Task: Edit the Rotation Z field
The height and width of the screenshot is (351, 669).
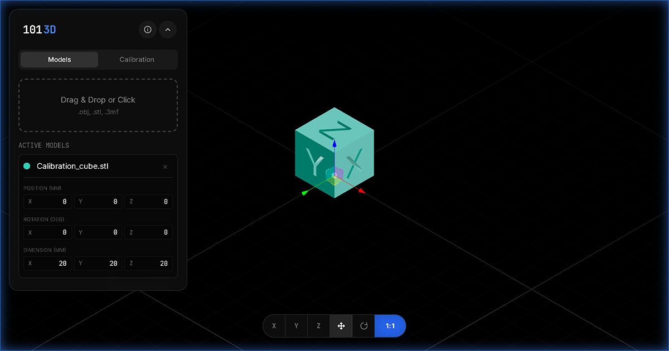Action: tap(148, 232)
